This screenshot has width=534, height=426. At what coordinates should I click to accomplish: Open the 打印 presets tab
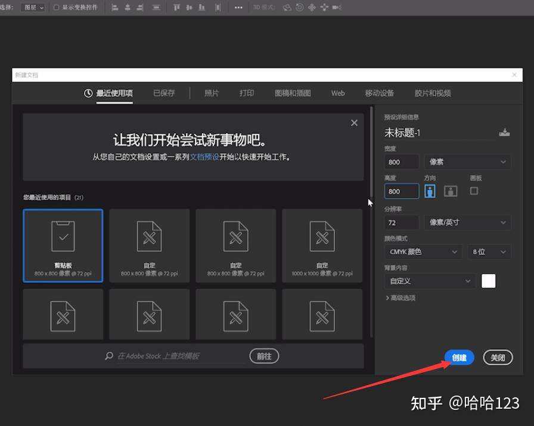coord(247,93)
